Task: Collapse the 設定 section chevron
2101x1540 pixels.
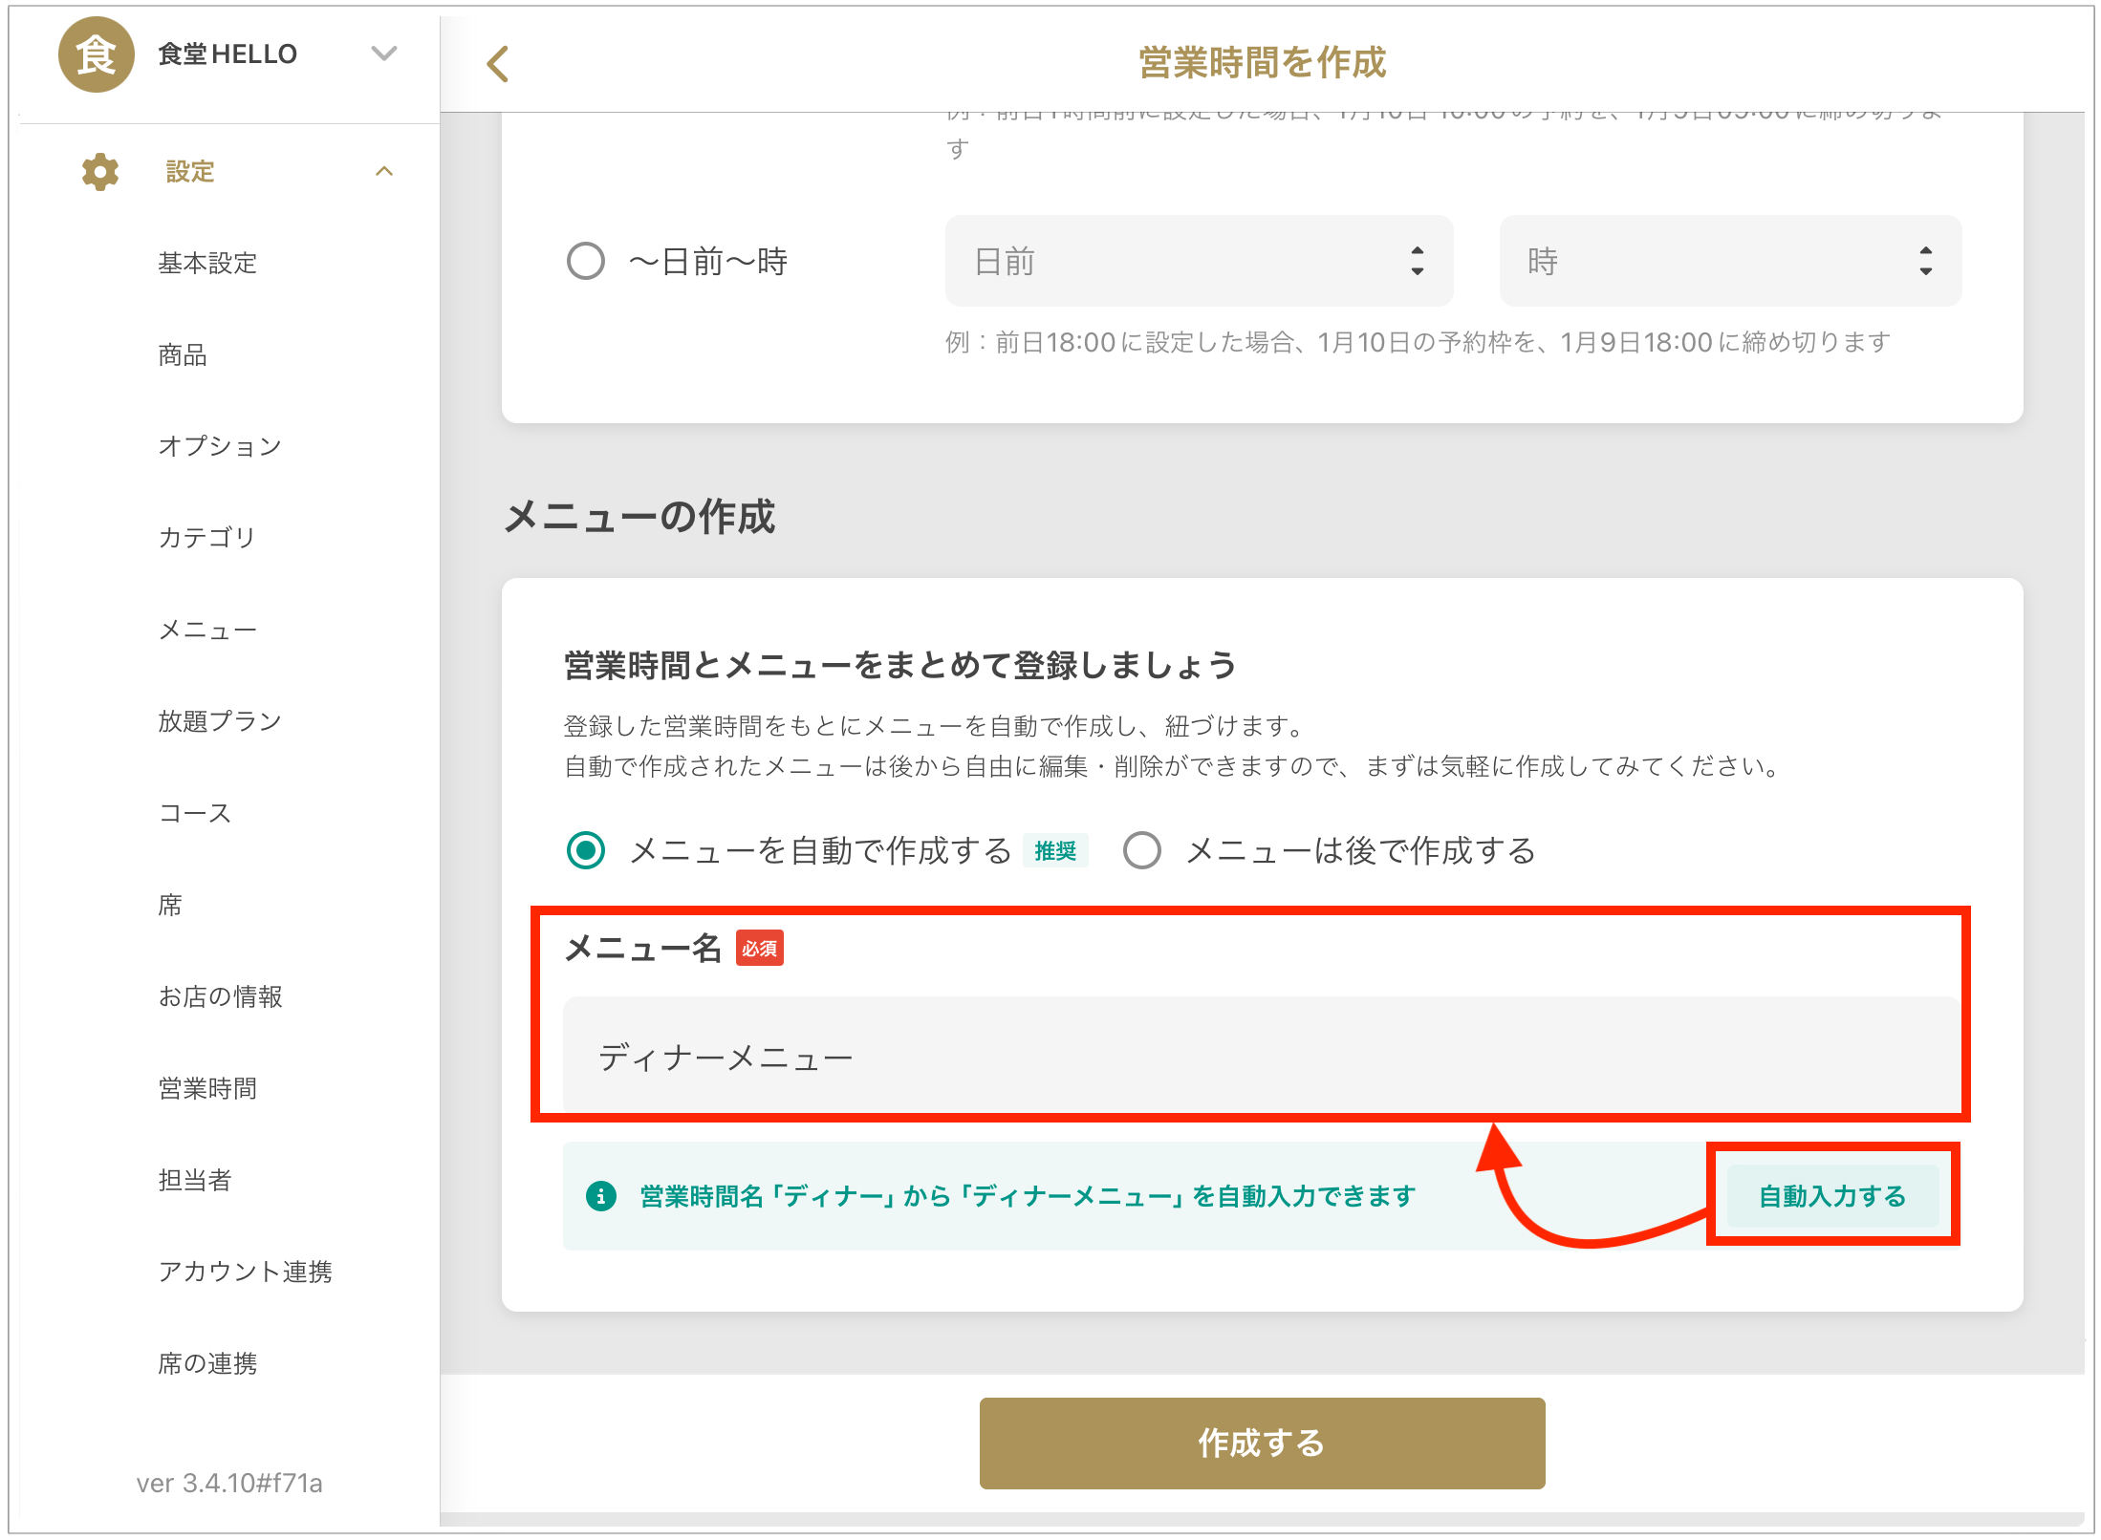Action: [x=384, y=172]
